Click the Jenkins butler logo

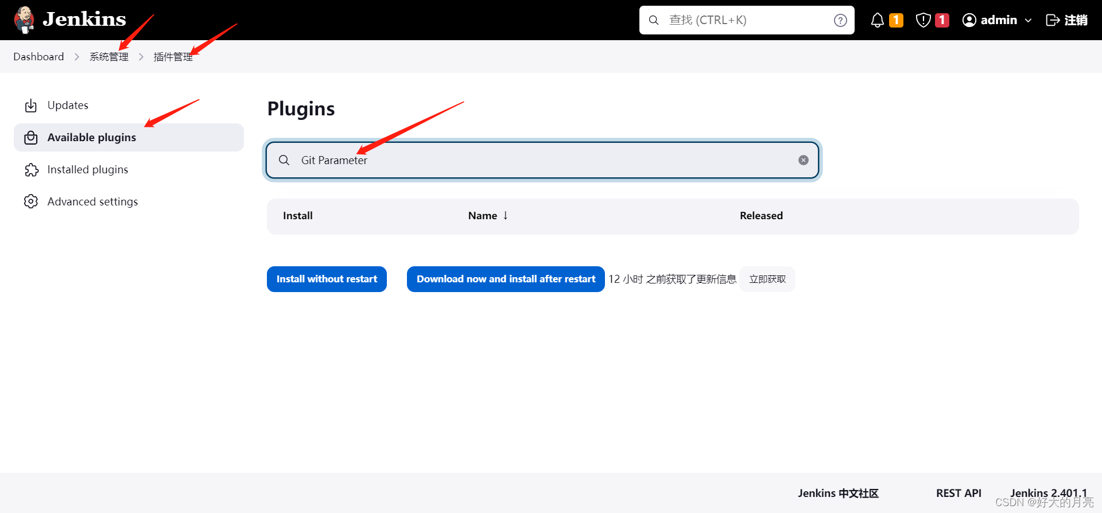[x=24, y=20]
